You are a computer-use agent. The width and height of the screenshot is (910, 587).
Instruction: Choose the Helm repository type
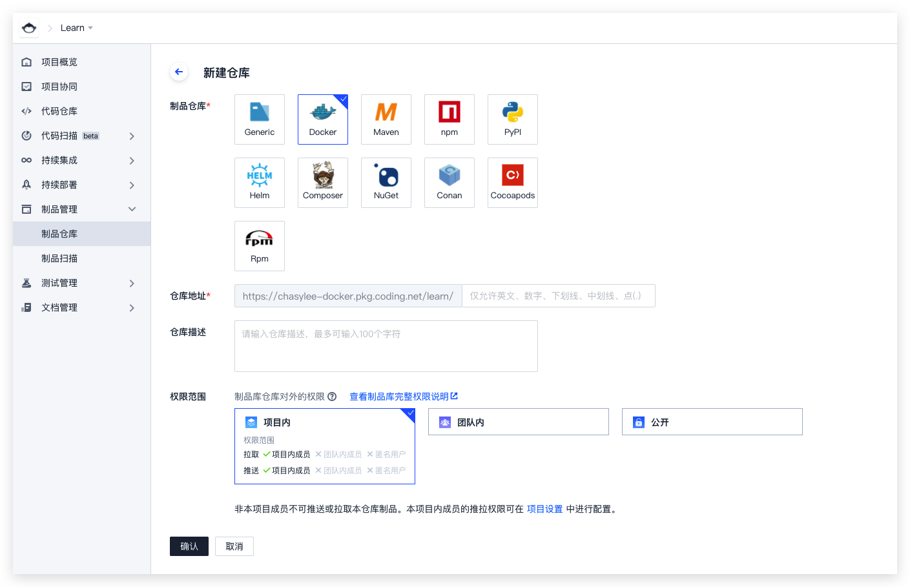[260, 182]
